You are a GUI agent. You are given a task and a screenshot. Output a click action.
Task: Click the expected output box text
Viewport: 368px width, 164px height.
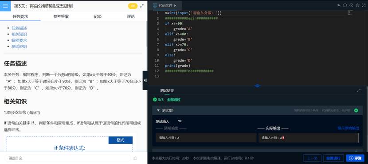click(x=169, y=138)
